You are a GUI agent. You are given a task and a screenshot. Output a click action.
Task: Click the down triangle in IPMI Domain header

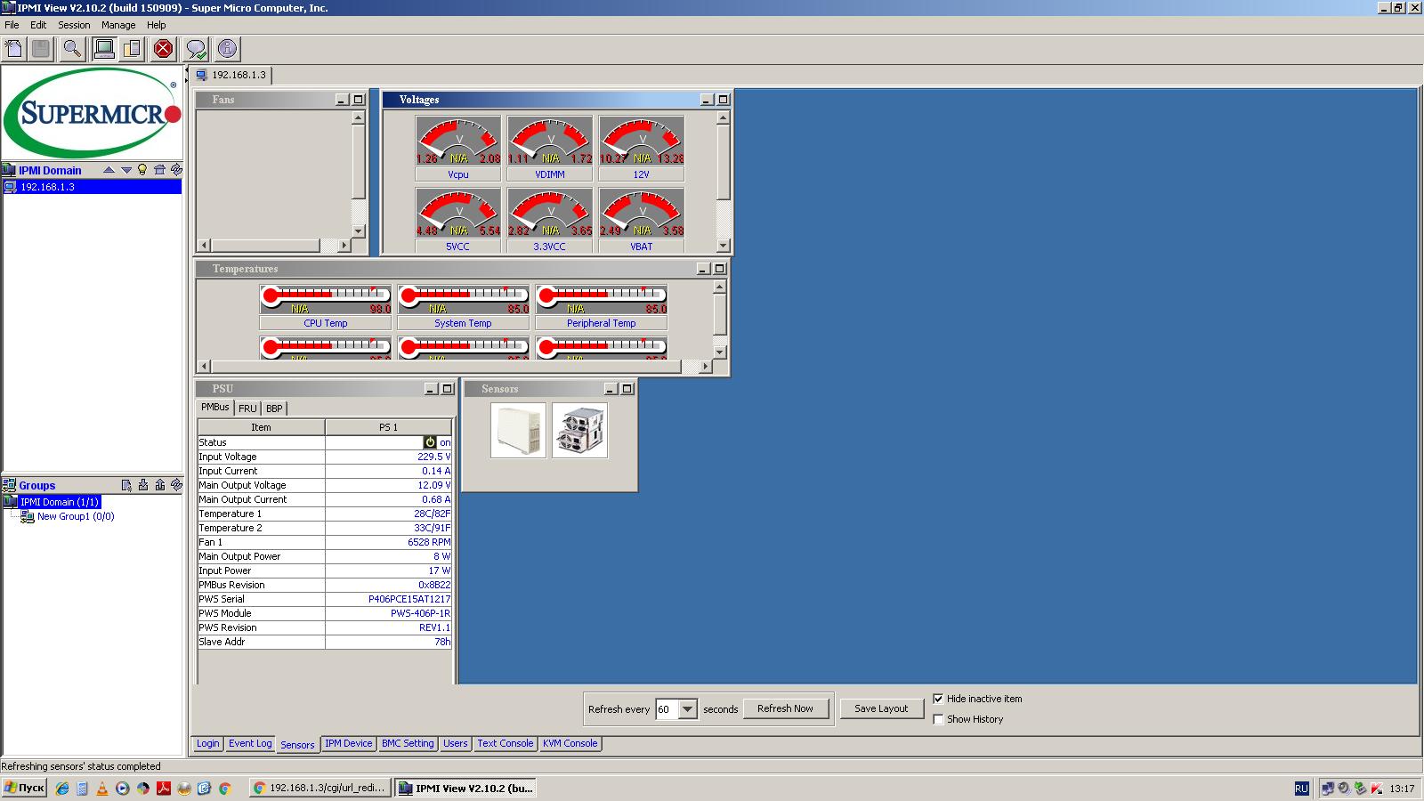(126, 170)
